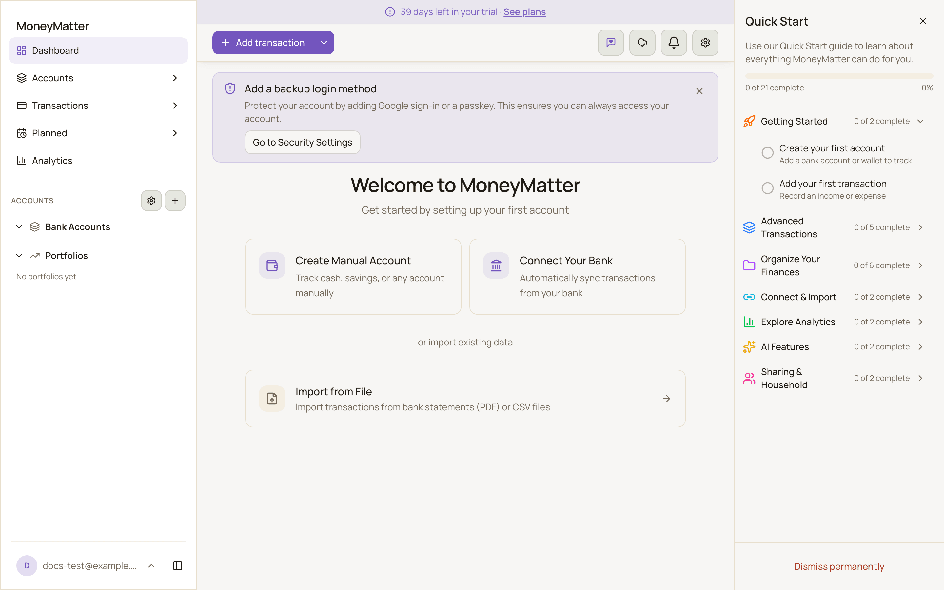Screen dimensions: 944x590
Task: Select the Create Manual Account card
Action: point(353,277)
